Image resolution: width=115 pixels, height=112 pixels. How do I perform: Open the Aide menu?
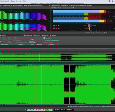(x=24, y=1)
